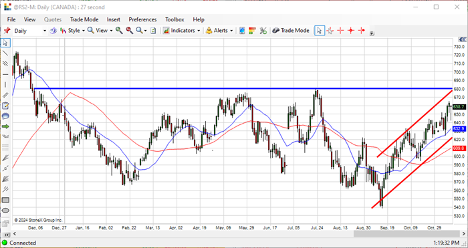The width and height of the screenshot is (468, 248).
Task: Open the Toolbox menu
Action: (x=174, y=19)
